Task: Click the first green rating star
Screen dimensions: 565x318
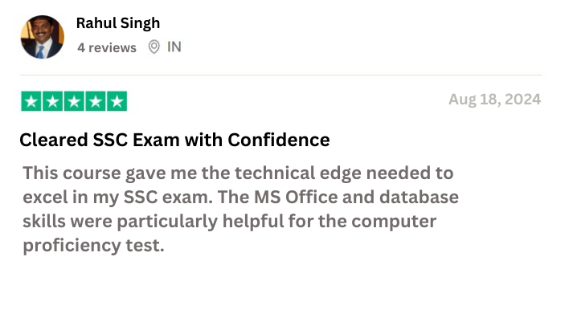Action: click(x=31, y=101)
